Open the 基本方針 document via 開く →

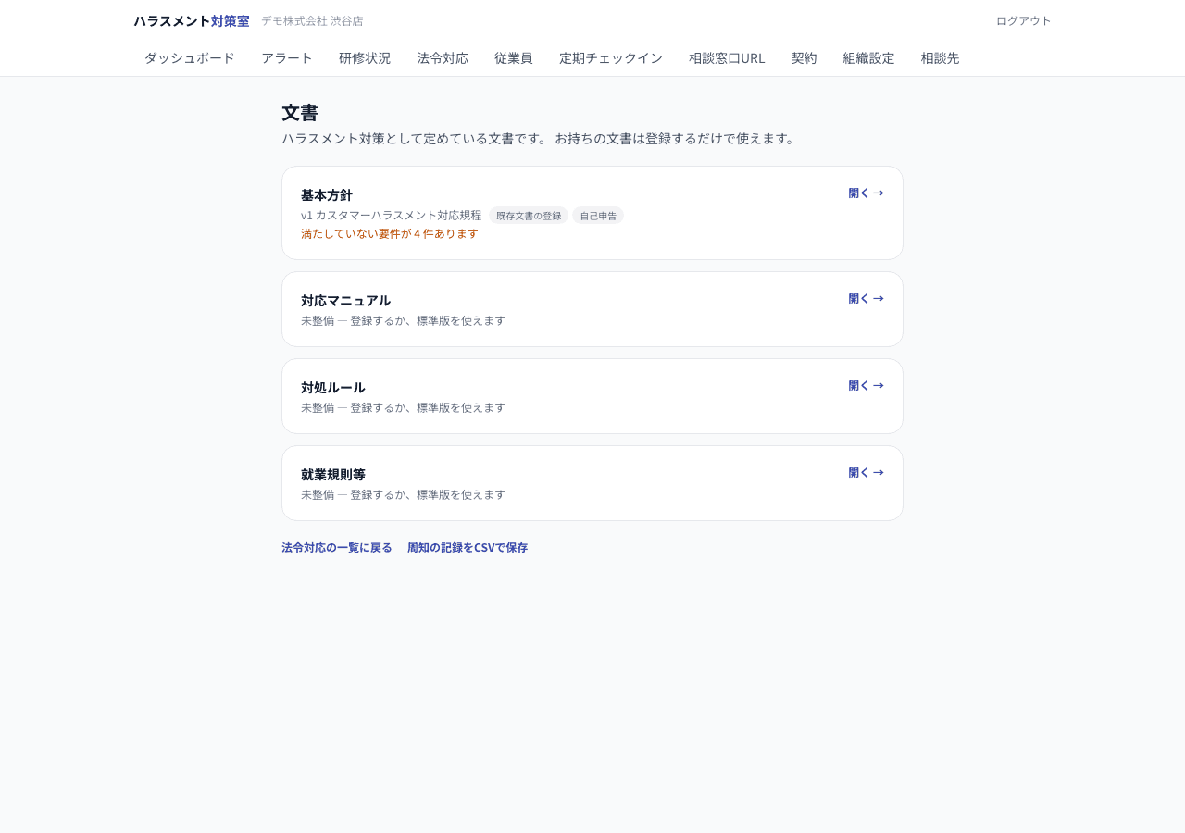867,193
